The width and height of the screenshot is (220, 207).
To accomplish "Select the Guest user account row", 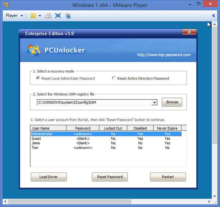I will tap(106, 138).
